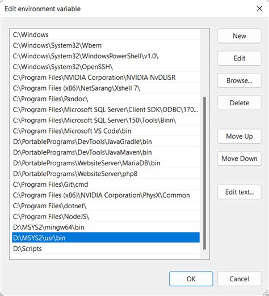Select the WebsiteServer\php8 path

point(106,174)
